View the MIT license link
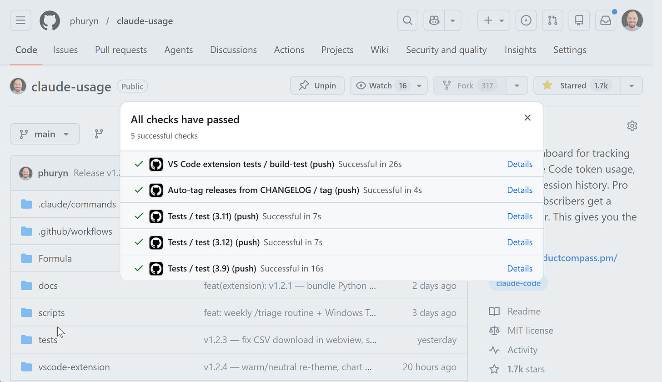 (530, 331)
